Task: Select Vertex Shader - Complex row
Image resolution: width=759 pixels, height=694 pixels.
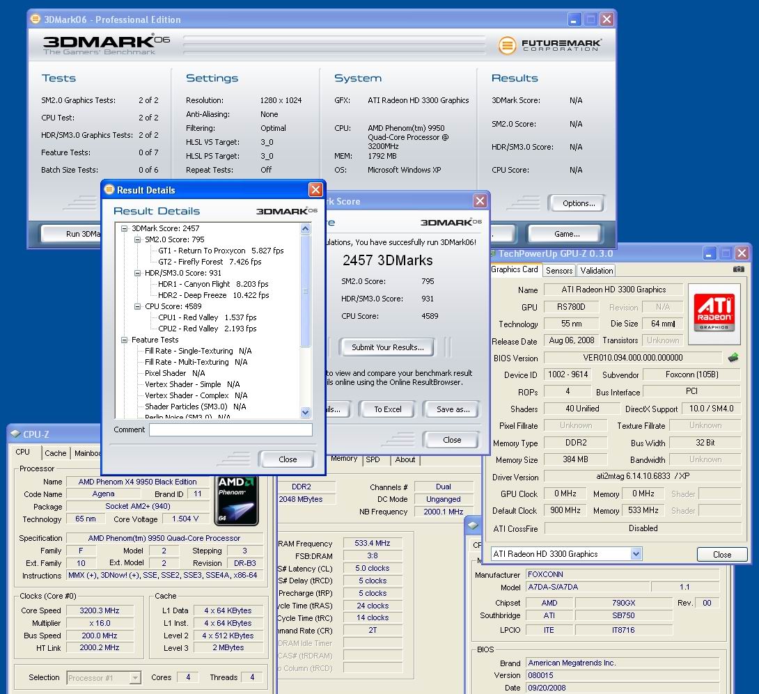Action: (x=196, y=395)
